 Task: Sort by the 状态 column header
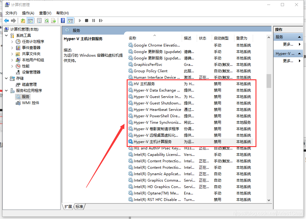pos(204,38)
